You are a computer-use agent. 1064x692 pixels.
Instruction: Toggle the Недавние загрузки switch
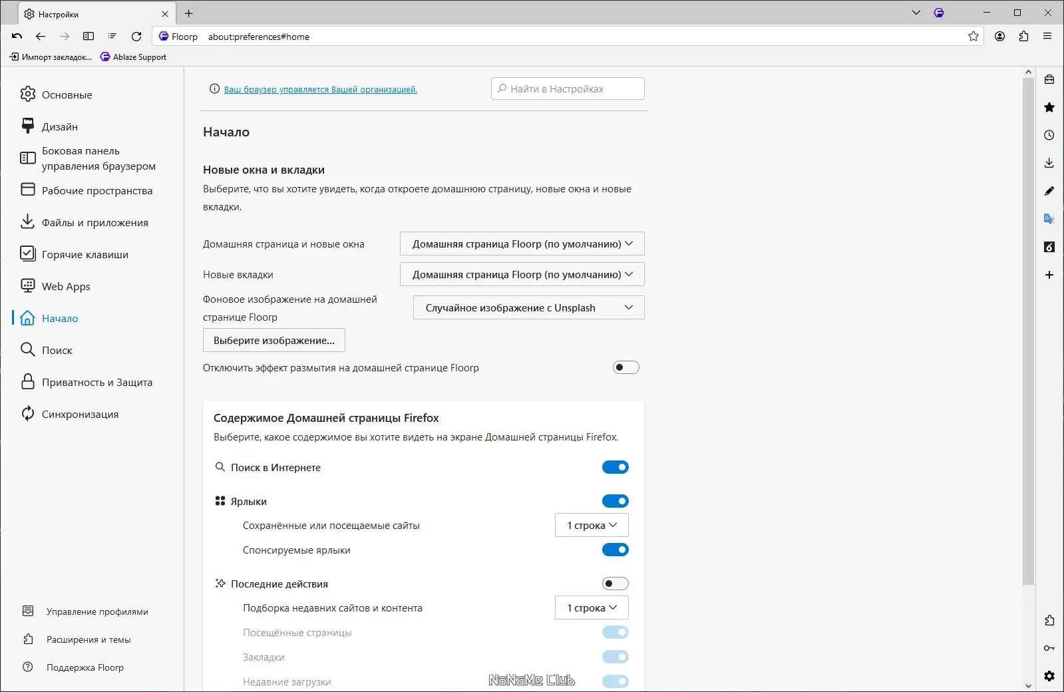[x=616, y=681]
